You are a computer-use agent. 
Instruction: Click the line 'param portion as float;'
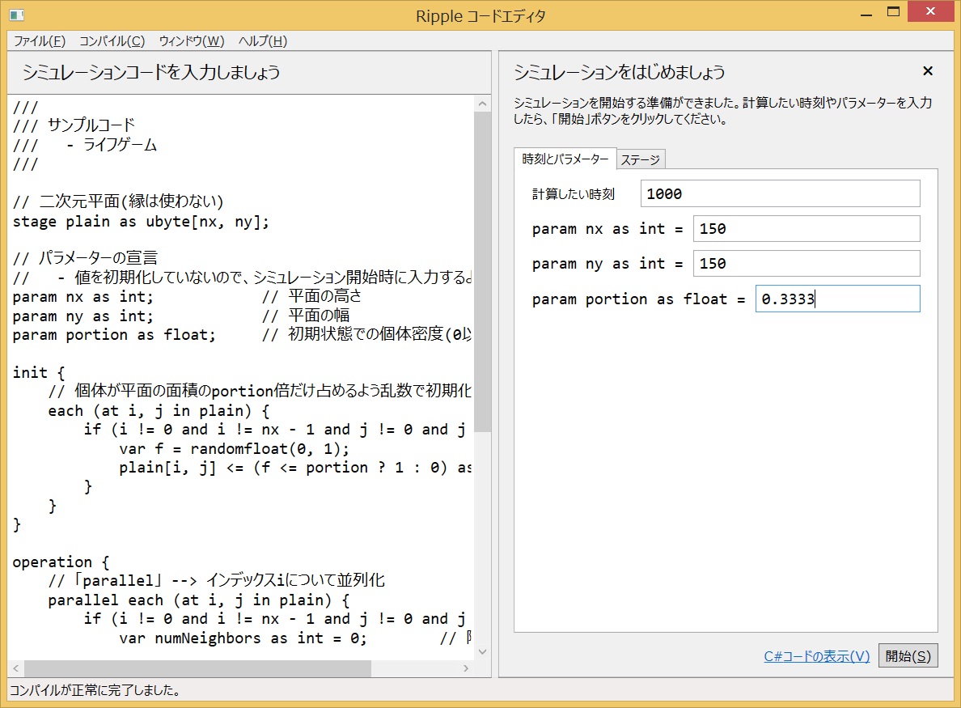[x=114, y=335]
